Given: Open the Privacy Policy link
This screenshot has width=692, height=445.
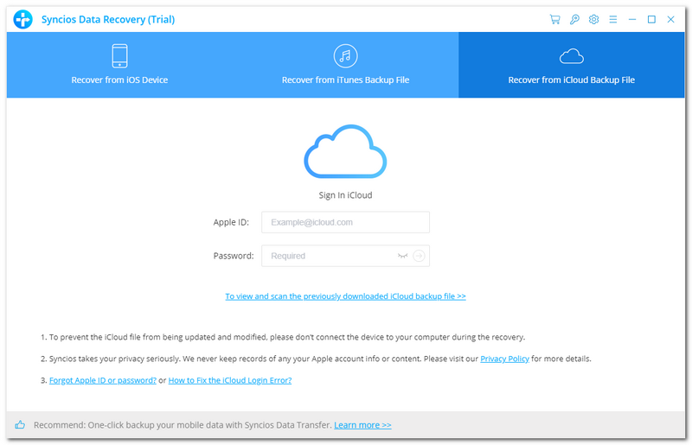Looking at the screenshot, I should [504, 359].
